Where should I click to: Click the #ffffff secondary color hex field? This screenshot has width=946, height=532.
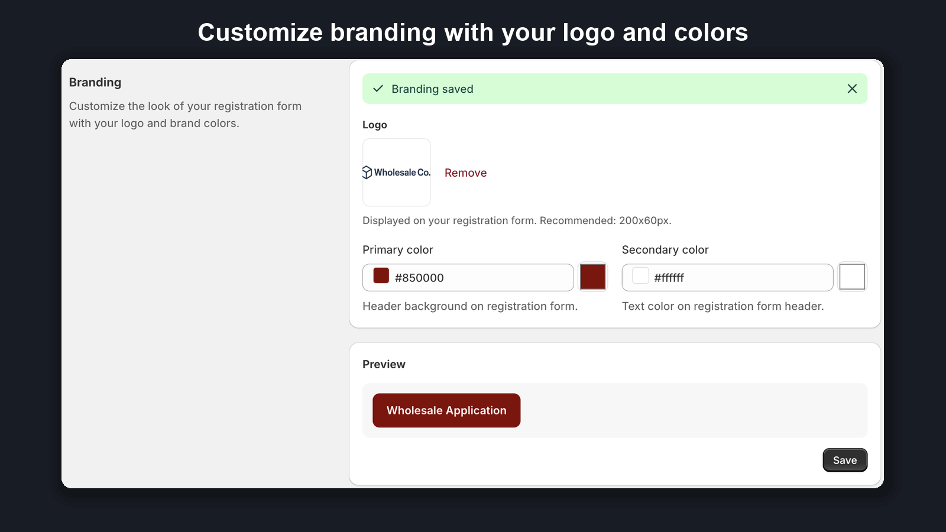727,277
